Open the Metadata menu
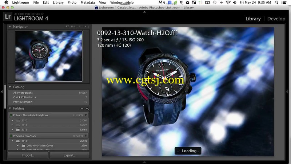This screenshot has width=291, height=164. coord(88,3)
